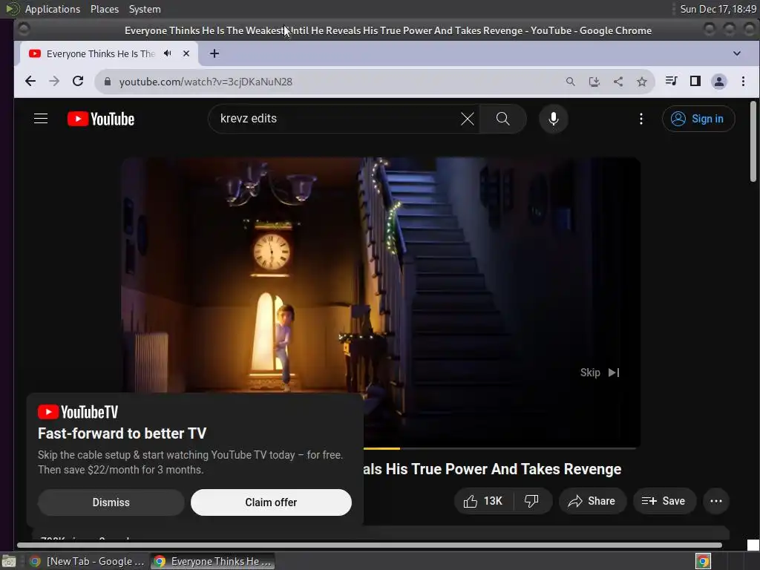Reload the YouTube page
The width and height of the screenshot is (760, 570).
coord(78,82)
